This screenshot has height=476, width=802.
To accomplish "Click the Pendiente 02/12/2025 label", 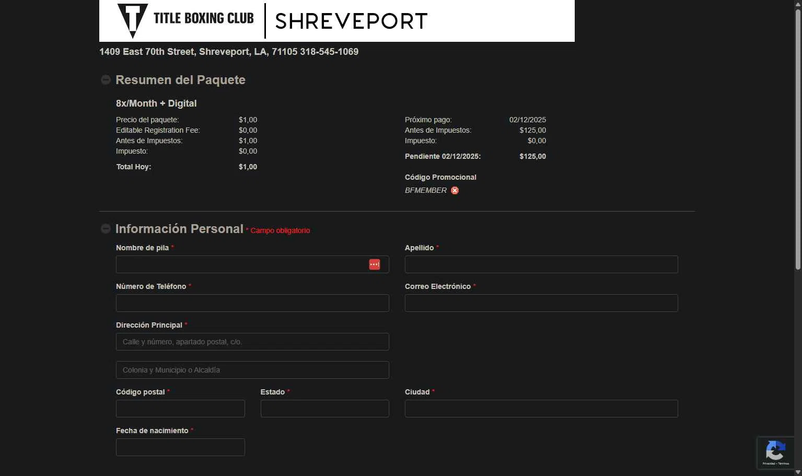I will coord(443,157).
